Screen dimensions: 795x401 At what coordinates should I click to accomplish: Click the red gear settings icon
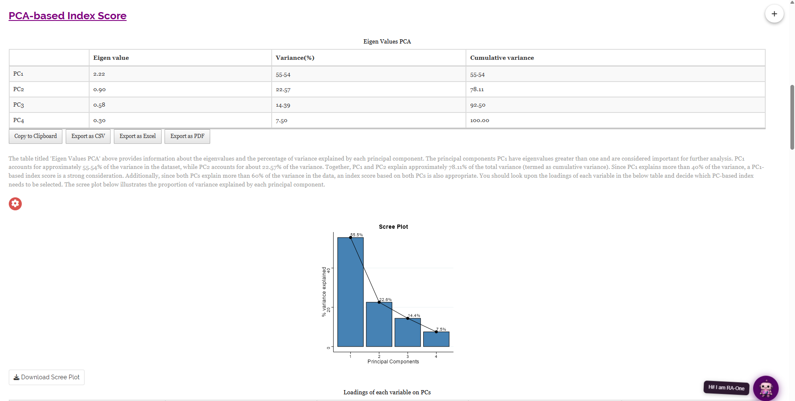point(15,204)
